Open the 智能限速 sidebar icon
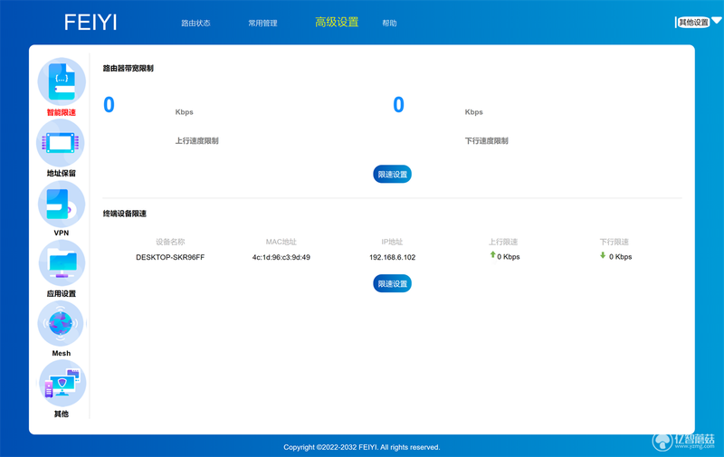Image resolution: width=724 pixels, height=457 pixels. click(x=62, y=81)
